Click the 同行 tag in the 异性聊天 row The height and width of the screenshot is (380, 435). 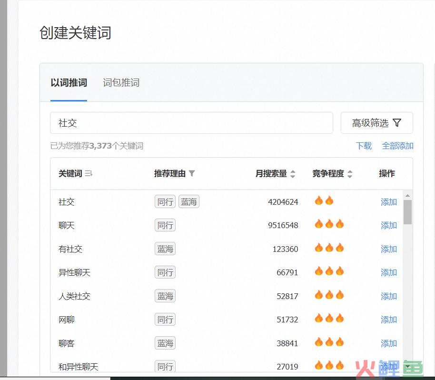[165, 272]
